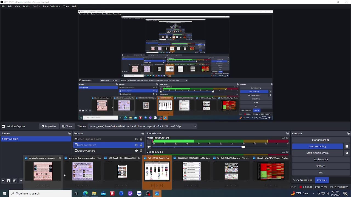The width and height of the screenshot is (351, 197).
Task: Expand the Window selection dropdown
Action: [x=195, y=126]
